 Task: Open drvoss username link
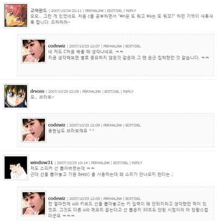(x=37, y=91)
